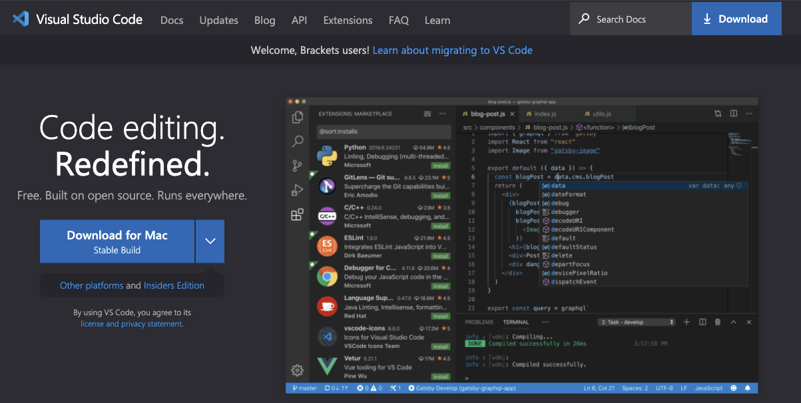
Task: Open the more actions ellipsis in Extensions header
Action: pos(443,114)
